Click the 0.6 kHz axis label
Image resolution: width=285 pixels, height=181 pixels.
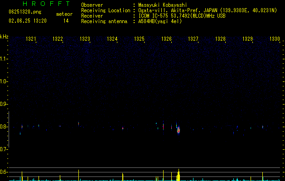4,172
